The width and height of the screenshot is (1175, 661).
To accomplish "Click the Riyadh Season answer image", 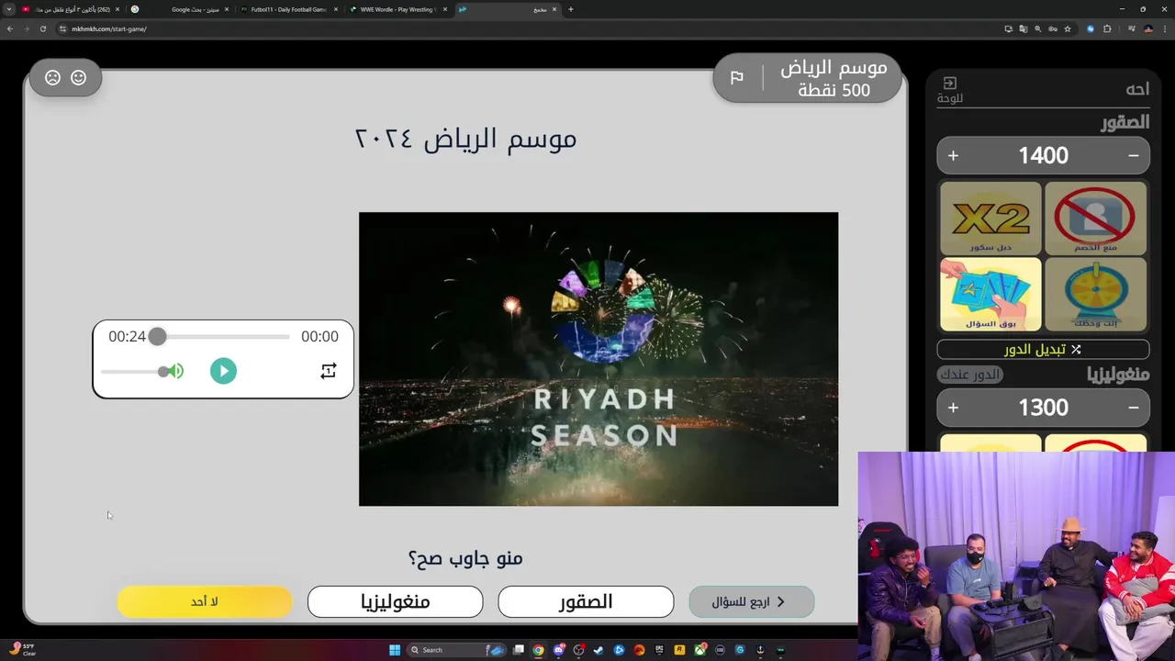I will pyautogui.click(x=599, y=359).
